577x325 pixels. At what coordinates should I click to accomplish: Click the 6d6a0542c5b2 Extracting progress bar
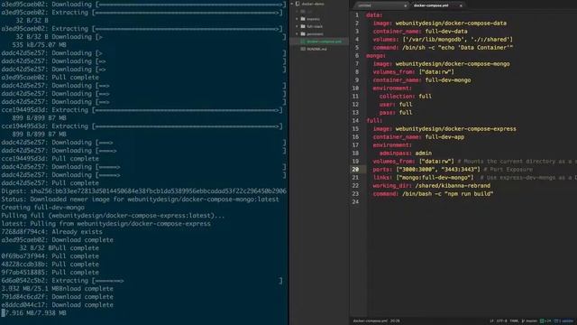point(188,281)
